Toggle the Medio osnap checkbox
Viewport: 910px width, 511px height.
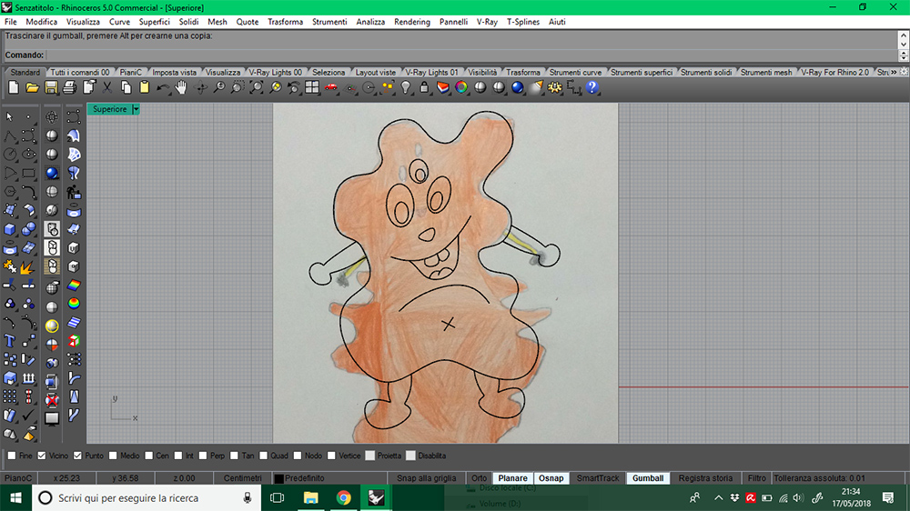point(113,456)
